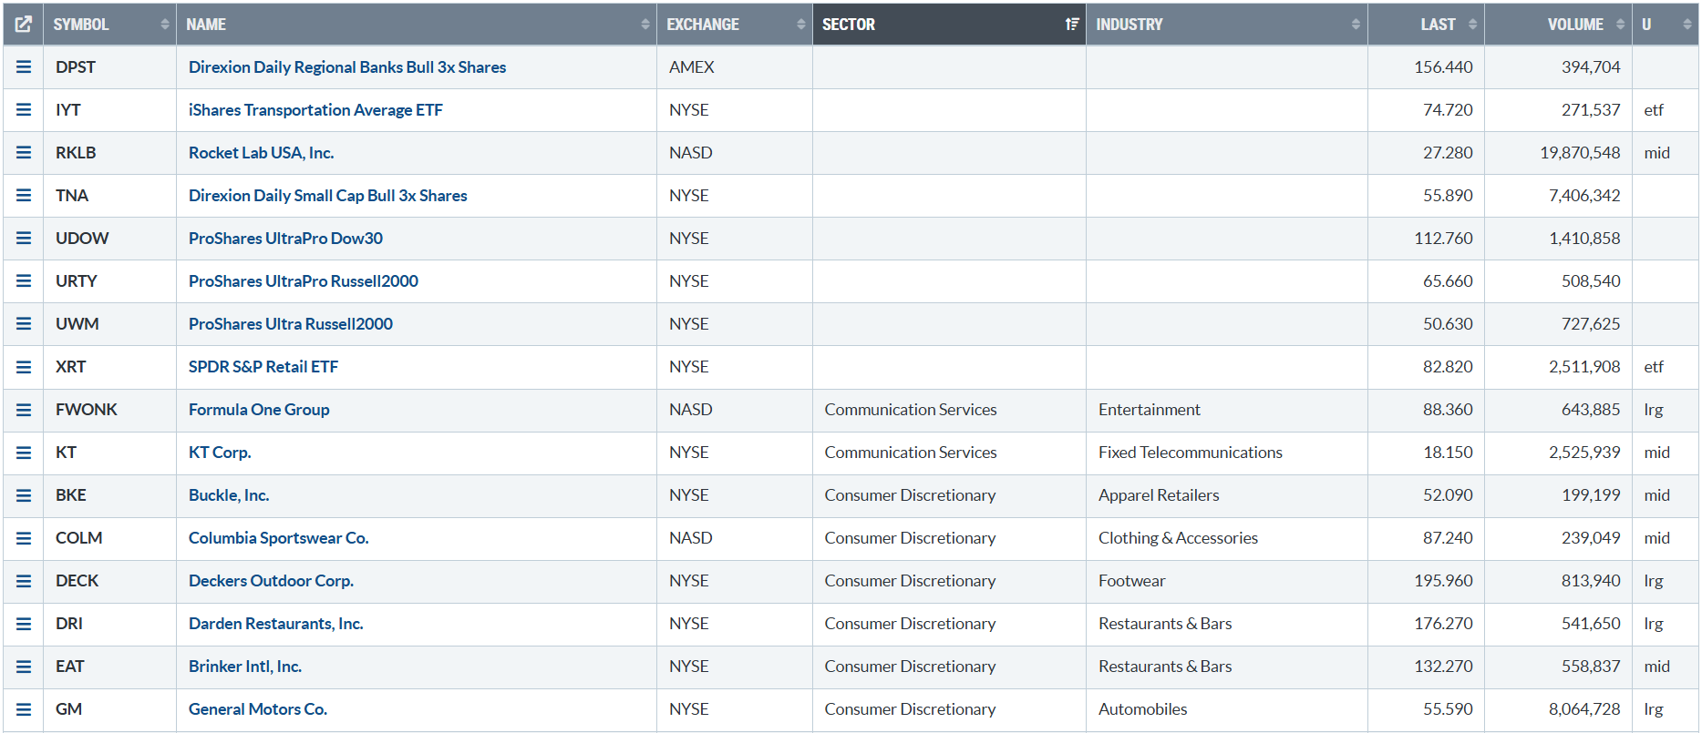
Task: Open the row menu icon for COLM
Action: 24,538
